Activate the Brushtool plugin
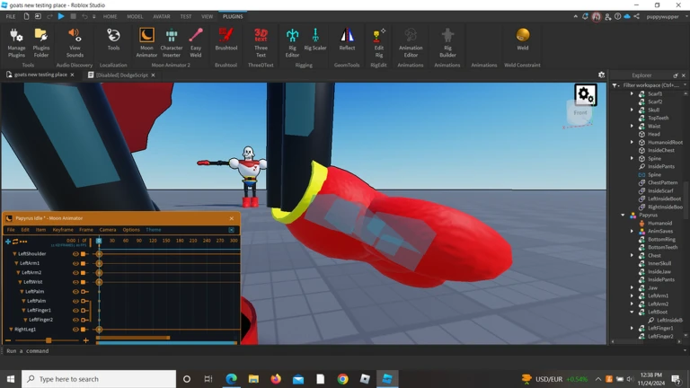The image size is (690, 388). [x=226, y=40]
